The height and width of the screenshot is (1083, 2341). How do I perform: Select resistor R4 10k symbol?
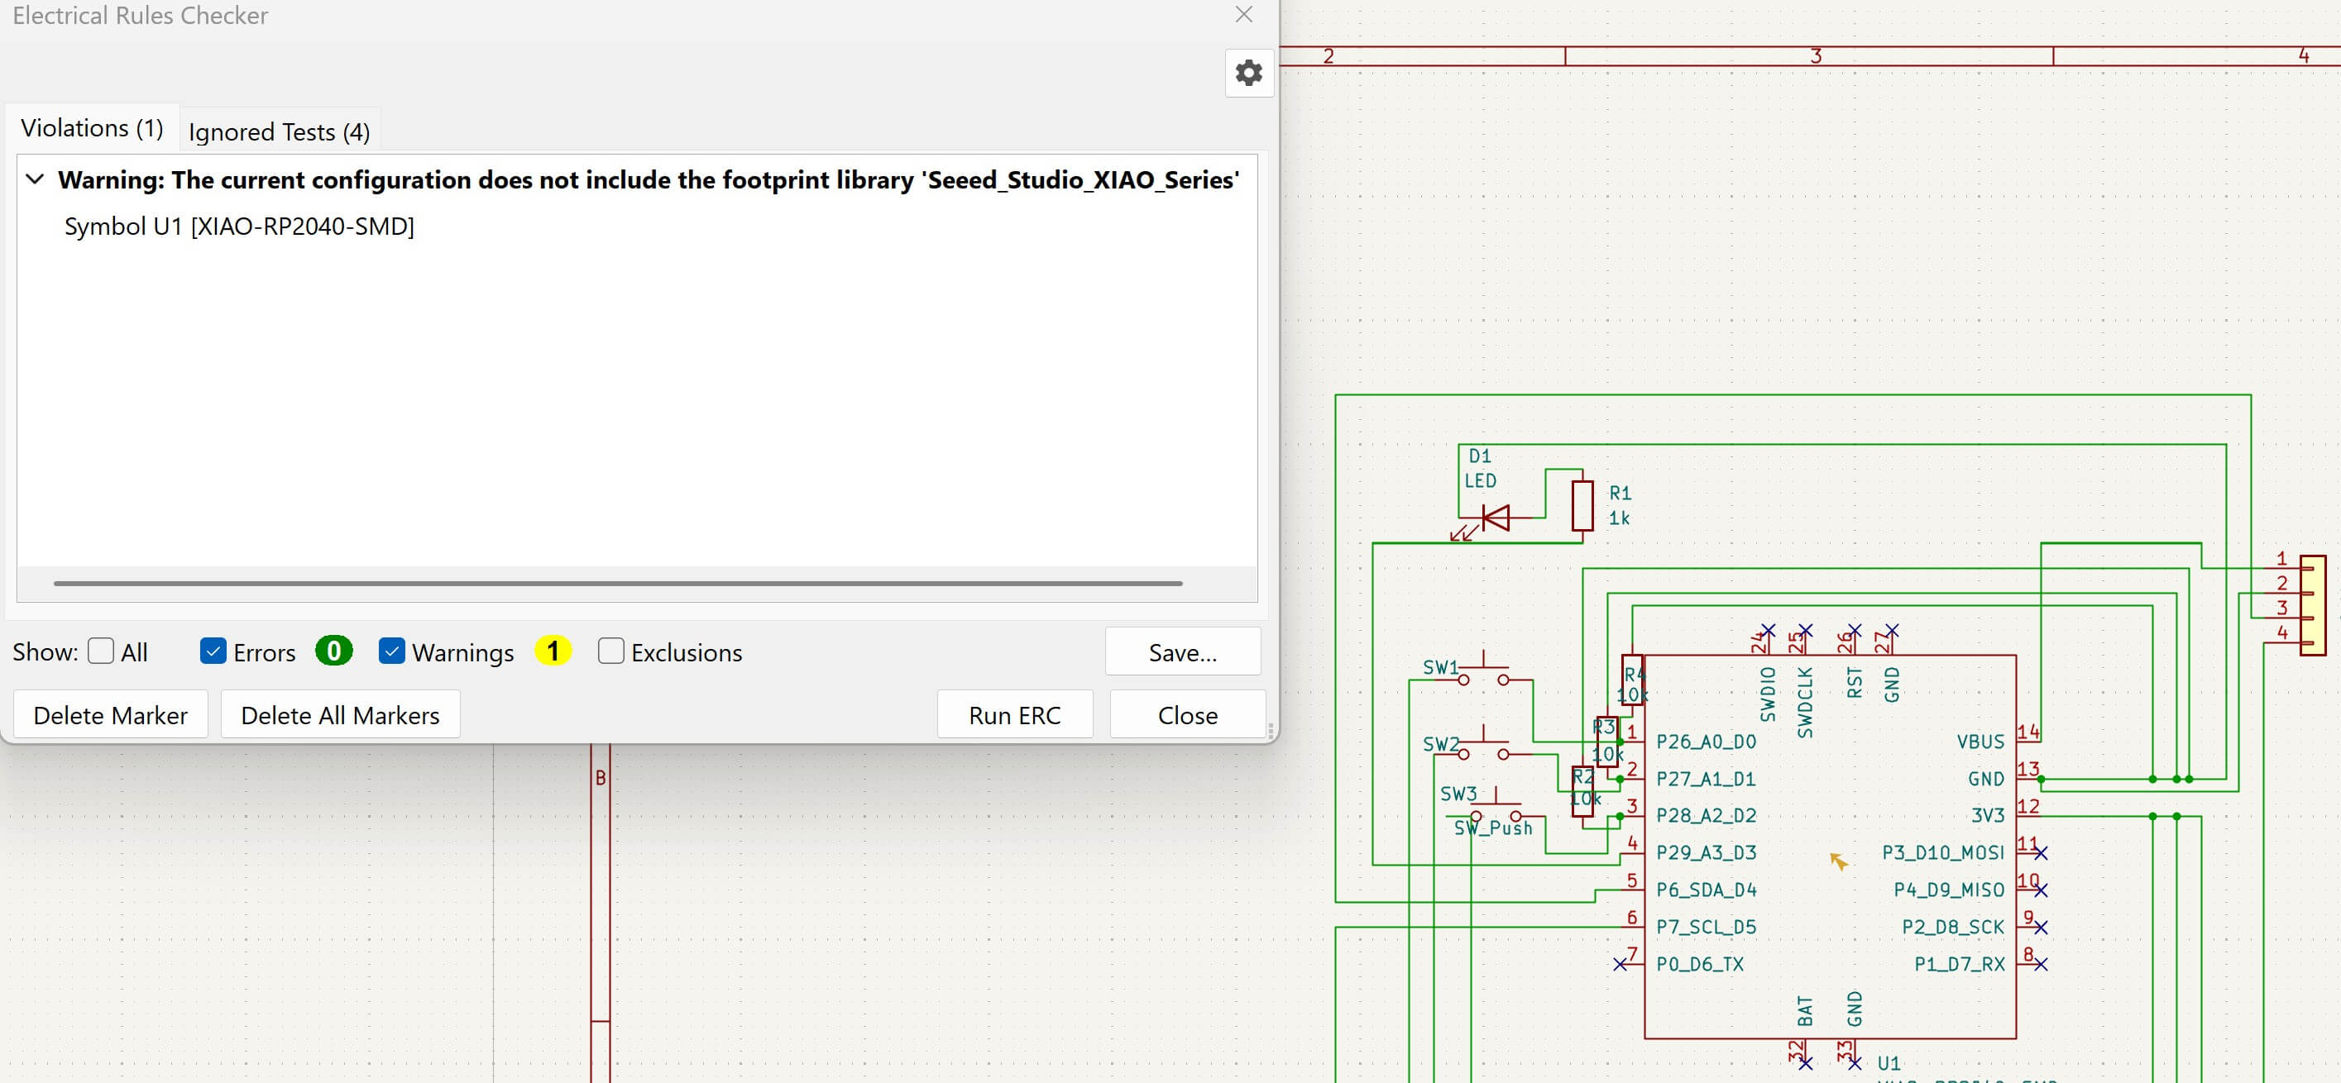1632,681
